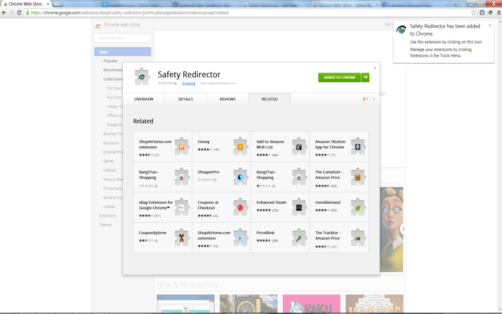The image size is (502, 314).
Task: Click the CouponXplorer scissors icon
Action: coord(181,237)
